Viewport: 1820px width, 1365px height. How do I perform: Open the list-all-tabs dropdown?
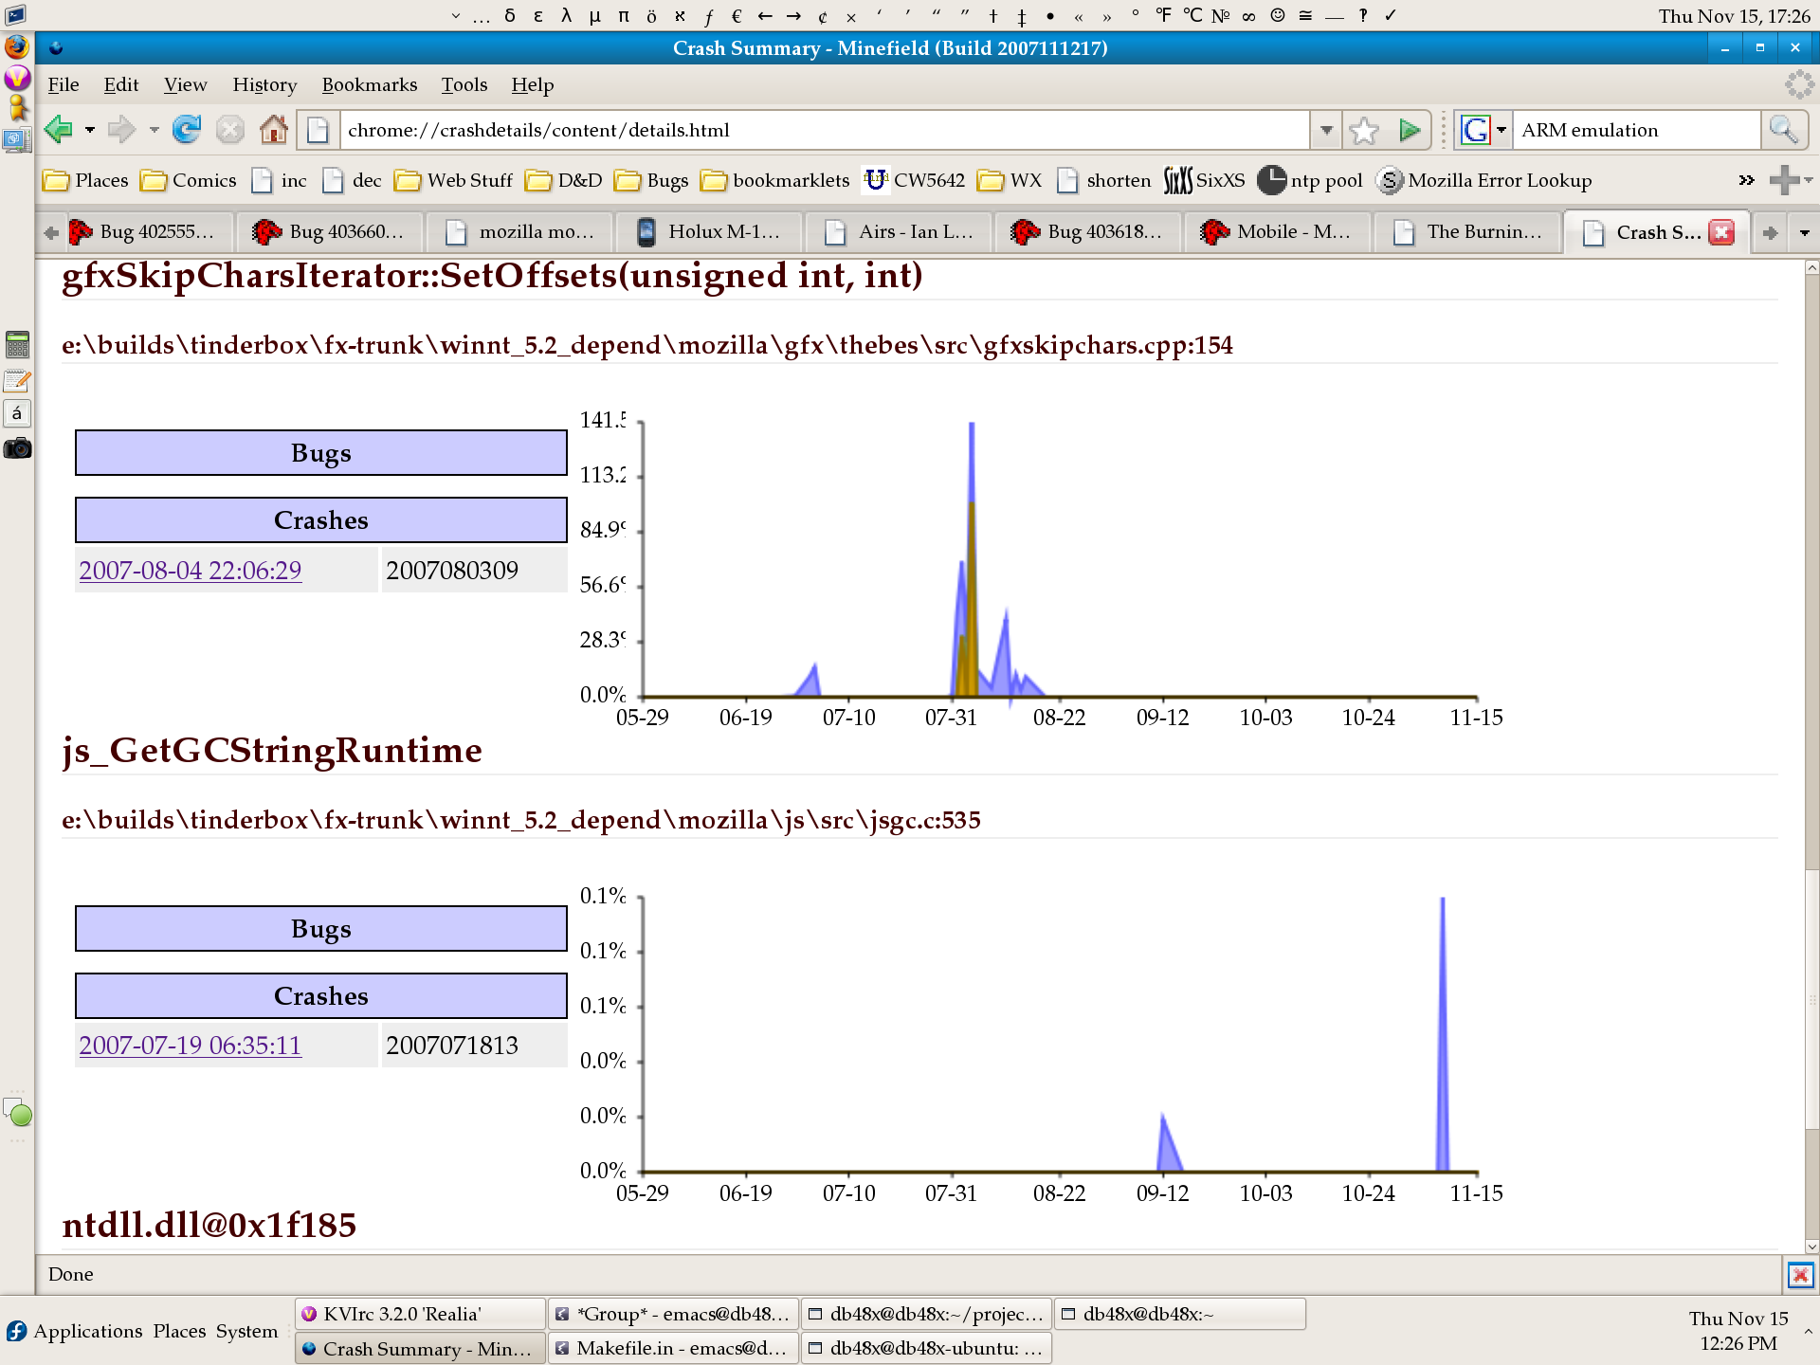point(1804,232)
